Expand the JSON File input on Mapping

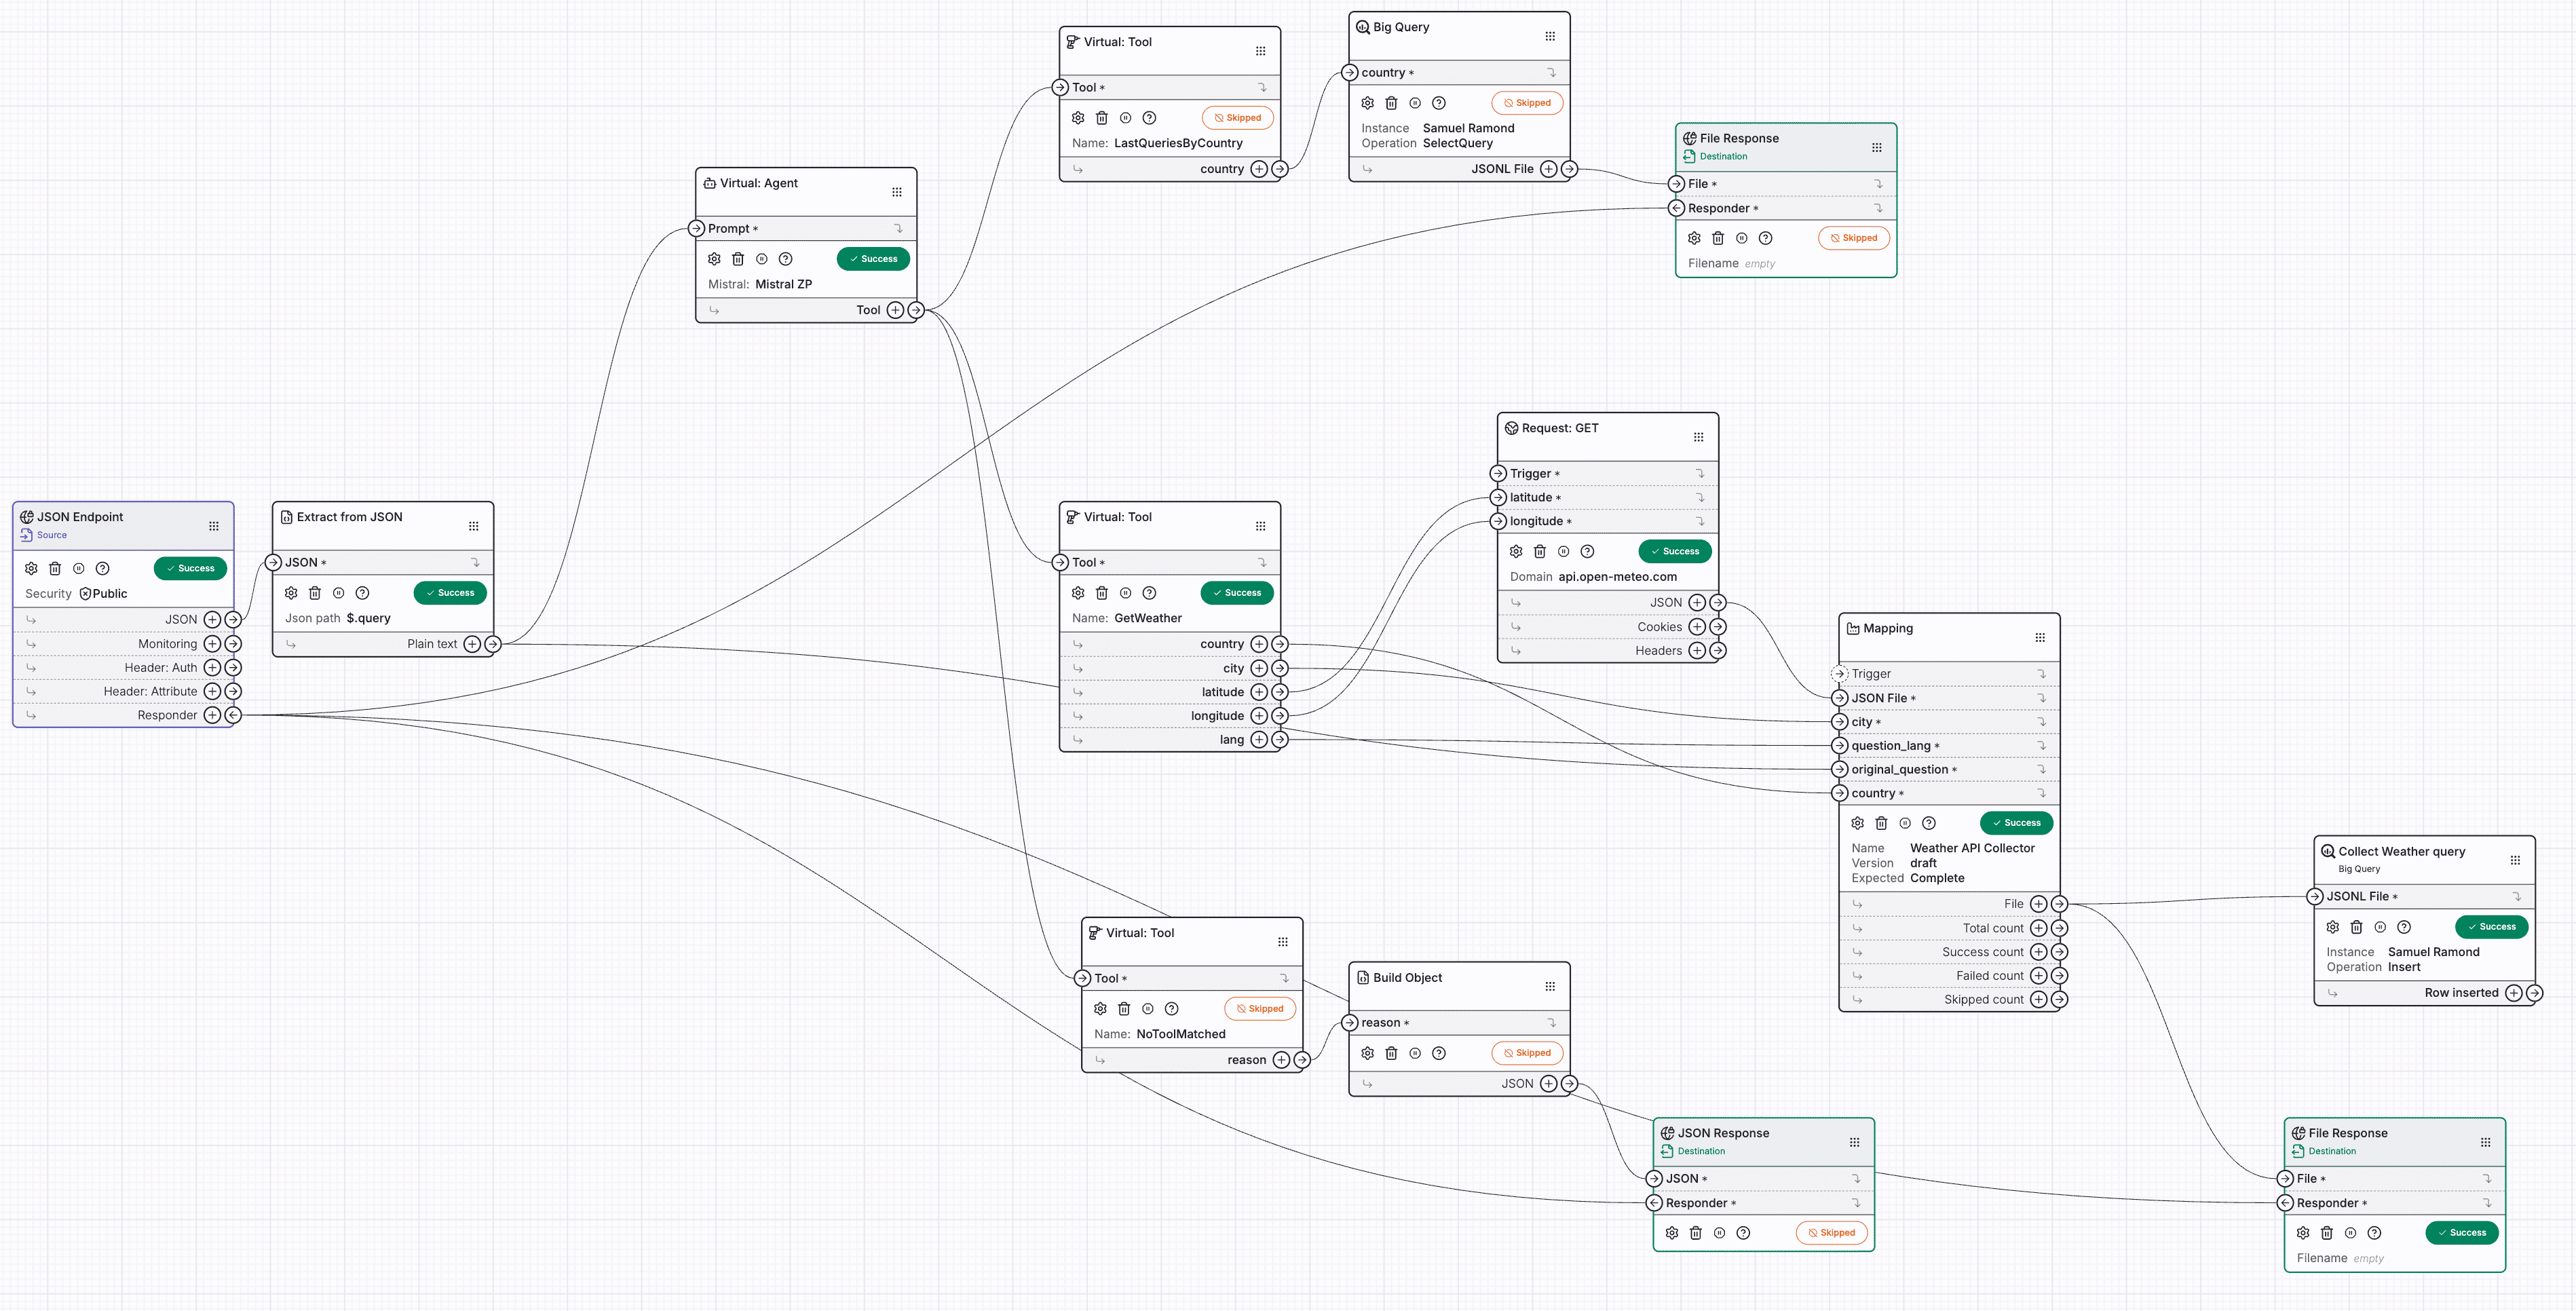coord(2041,698)
